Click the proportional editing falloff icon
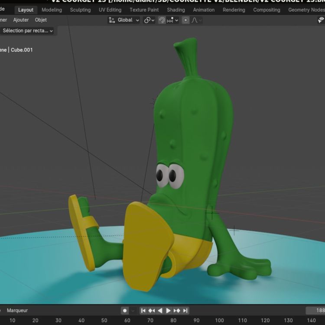The height and width of the screenshot is (325, 325). click(x=195, y=20)
